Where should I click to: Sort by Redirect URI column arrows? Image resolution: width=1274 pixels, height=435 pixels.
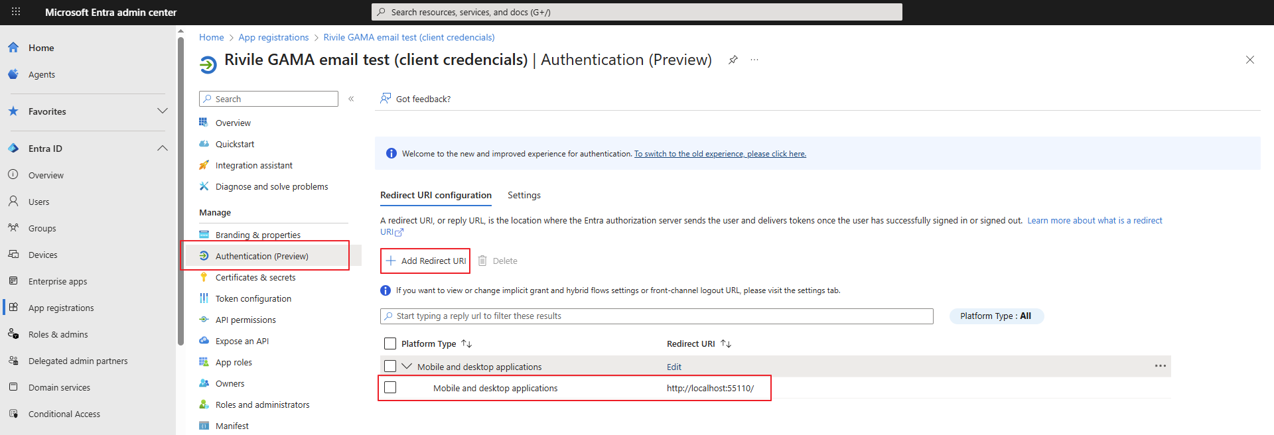click(726, 343)
